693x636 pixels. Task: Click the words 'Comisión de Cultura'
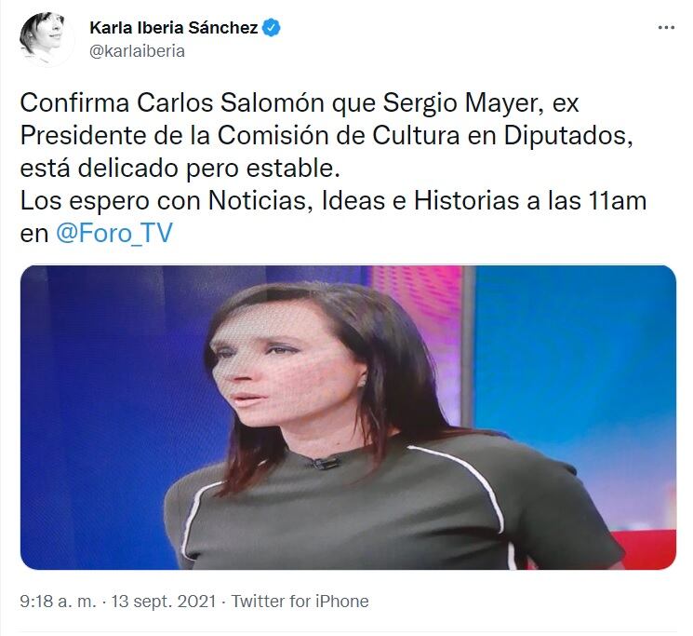coord(339,135)
